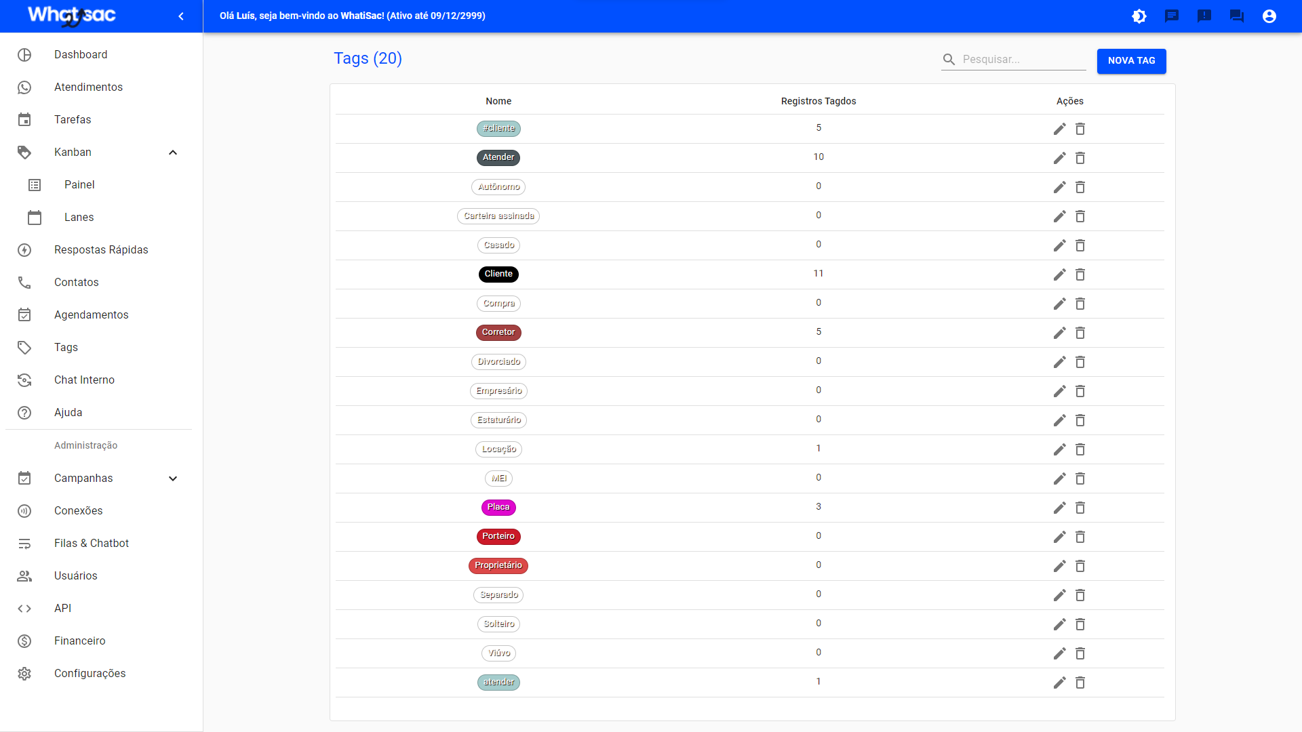Open Dashboard from the sidebar
1302x732 pixels.
102,55
